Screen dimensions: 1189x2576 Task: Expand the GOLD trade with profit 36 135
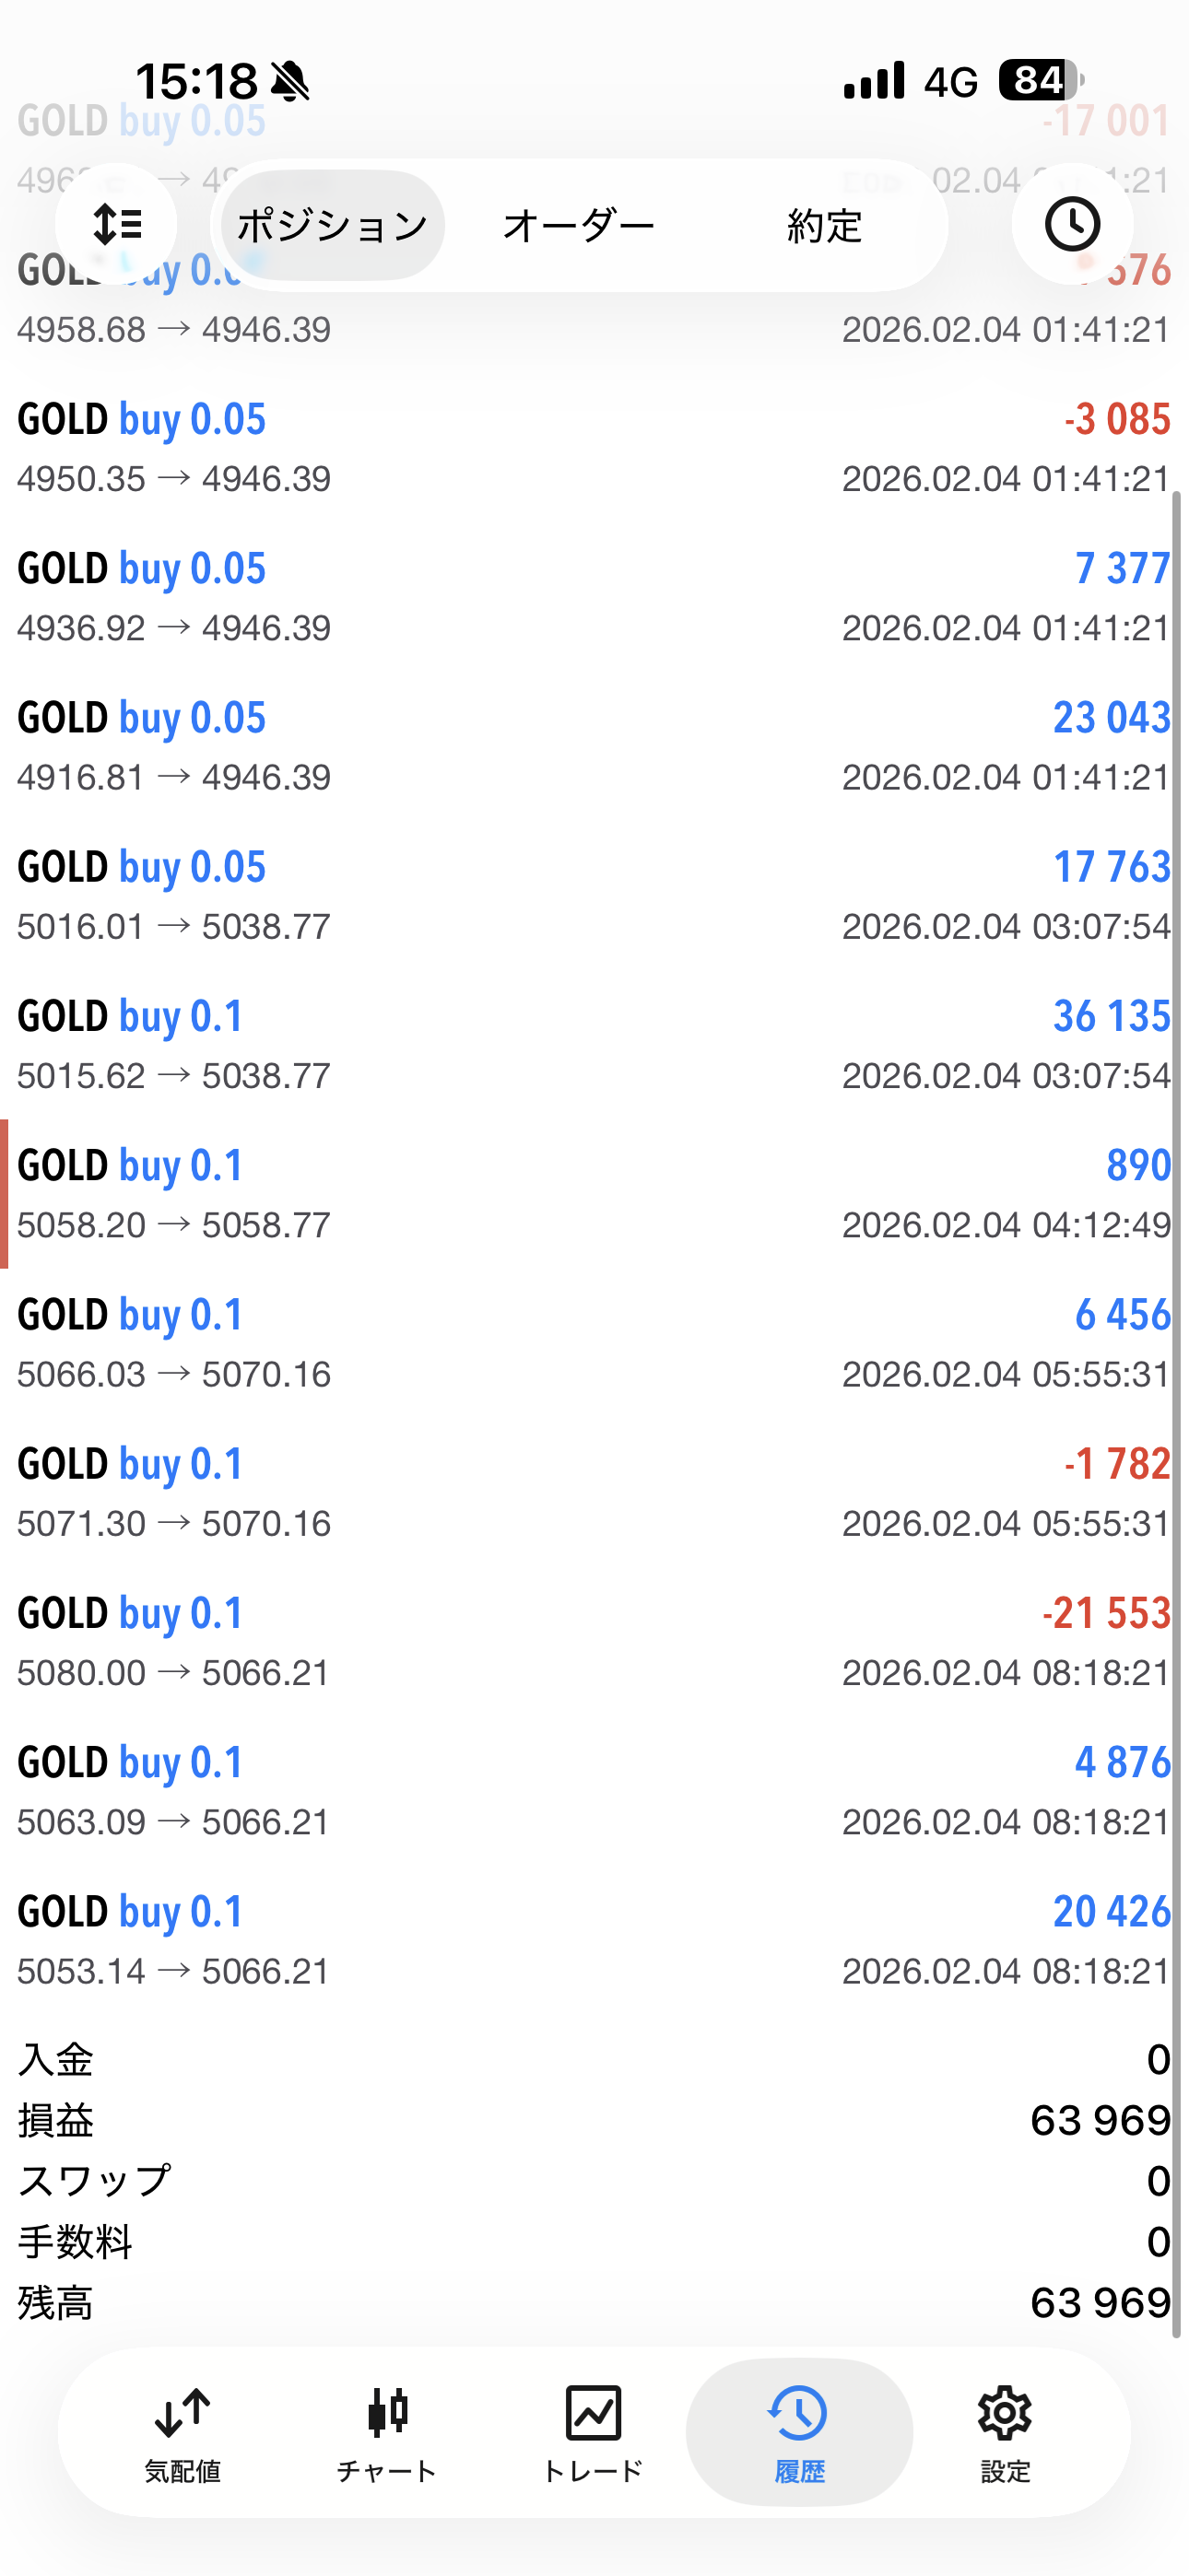(594, 1045)
